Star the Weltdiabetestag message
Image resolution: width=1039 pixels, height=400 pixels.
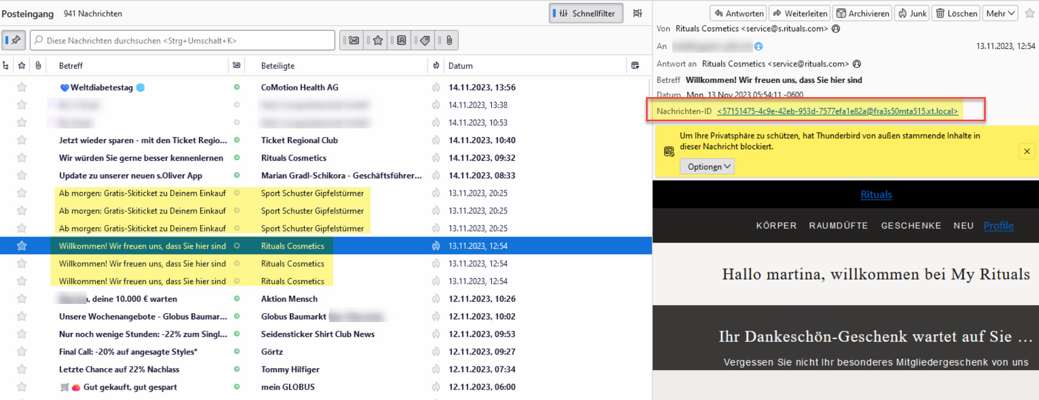coord(21,87)
